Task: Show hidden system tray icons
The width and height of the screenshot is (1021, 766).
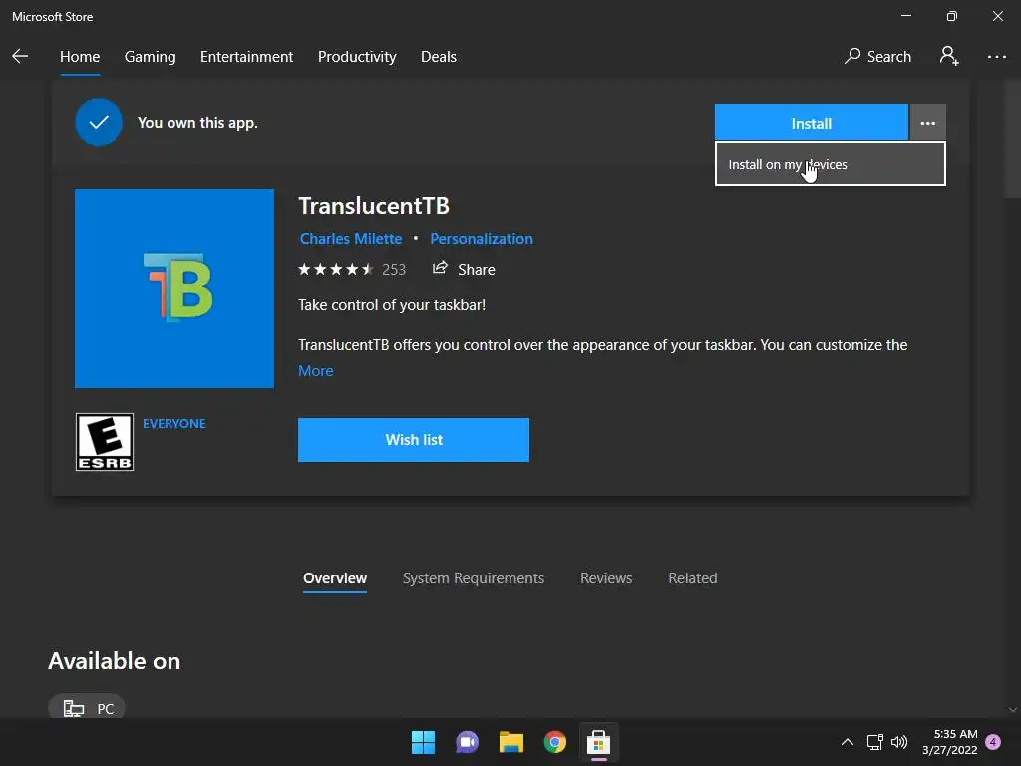Action: click(x=848, y=742)
